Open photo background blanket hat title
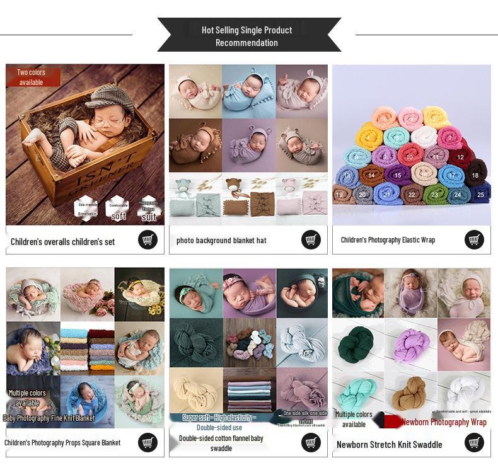The image size is (498, 475). click(221, 241)
